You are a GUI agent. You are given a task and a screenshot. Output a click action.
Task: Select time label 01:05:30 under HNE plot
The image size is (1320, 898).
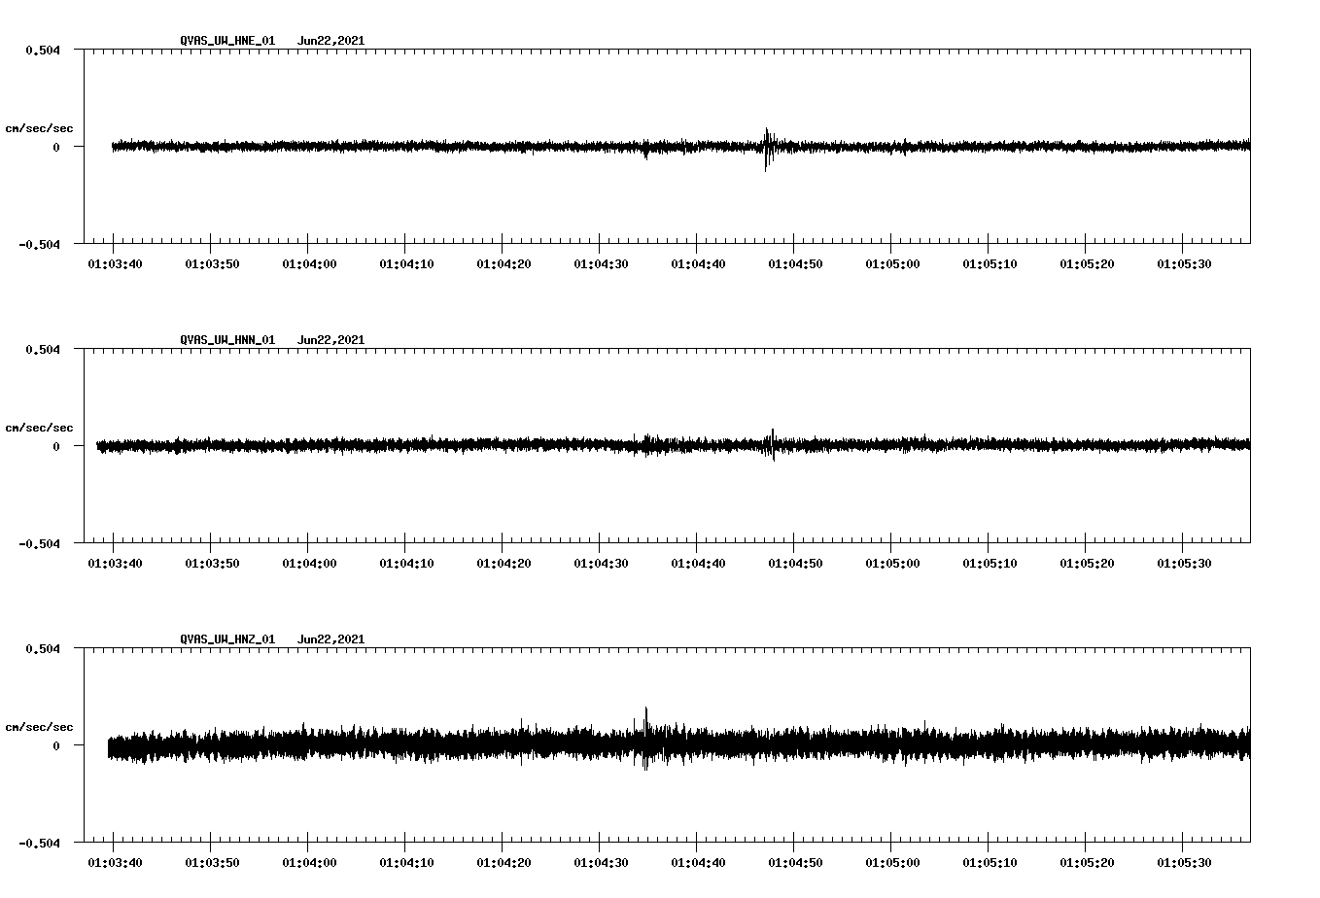(1184, 264)
